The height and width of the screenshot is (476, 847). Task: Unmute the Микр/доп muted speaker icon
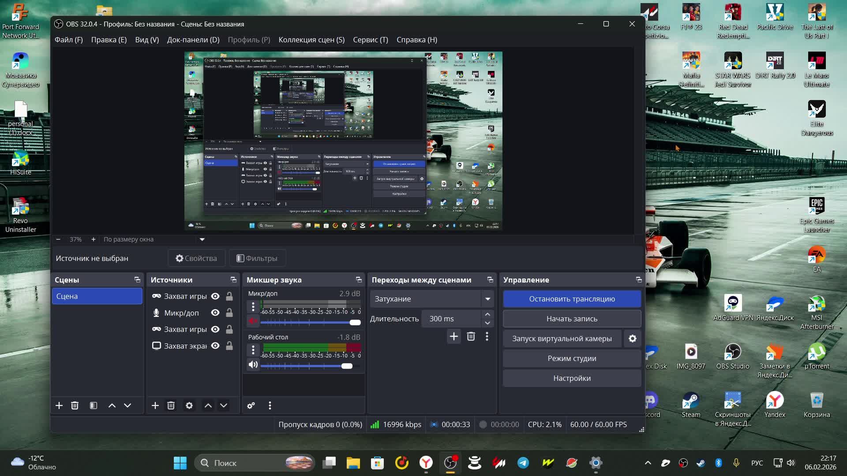point(253,321)
